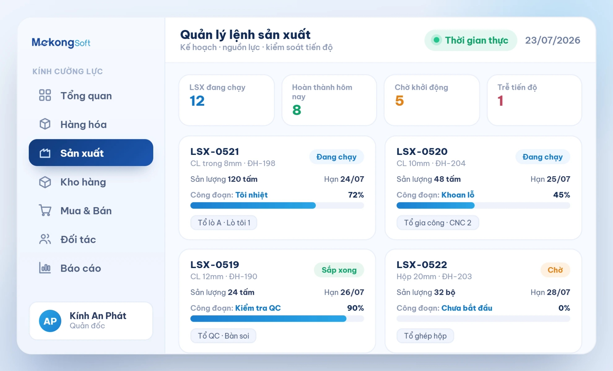Click the Đang chạy badge on LSX-0520
Screen dimensions: 613x371
point(543,157)
